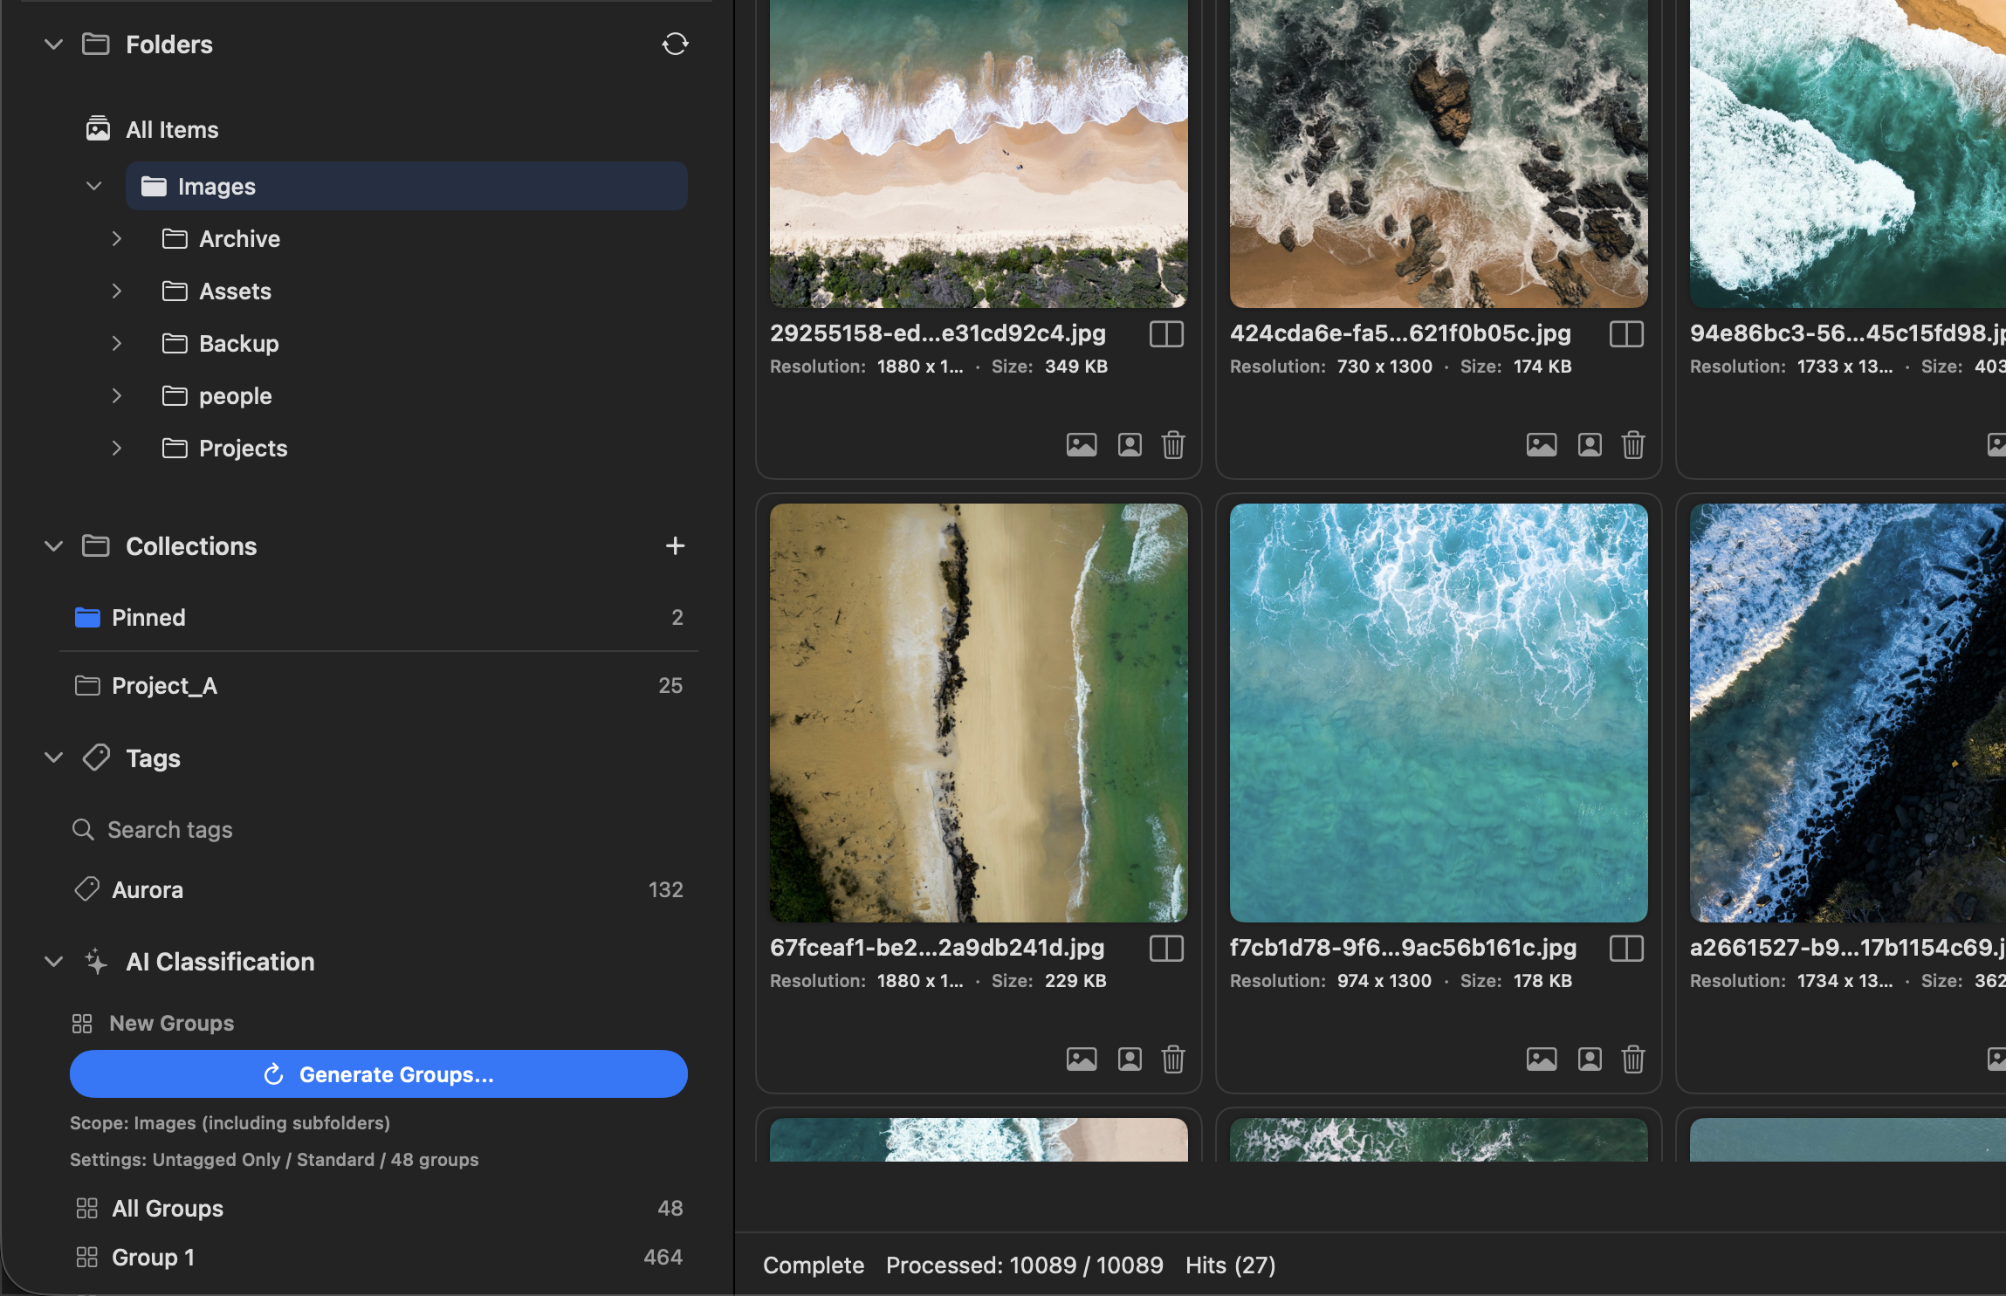Image resolution: width=2006 pixels, height=1296 pixels.
Task: Click picture icon under f7cb1d78 image
Action: (1542, 1059)
